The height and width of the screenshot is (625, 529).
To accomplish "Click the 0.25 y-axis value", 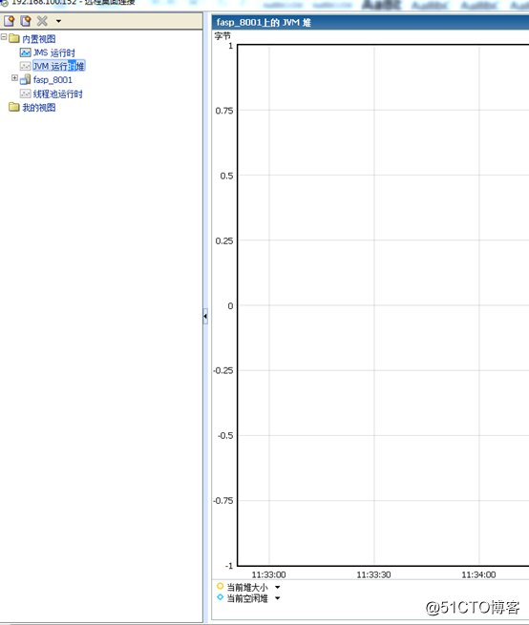I will pos(224,241).
